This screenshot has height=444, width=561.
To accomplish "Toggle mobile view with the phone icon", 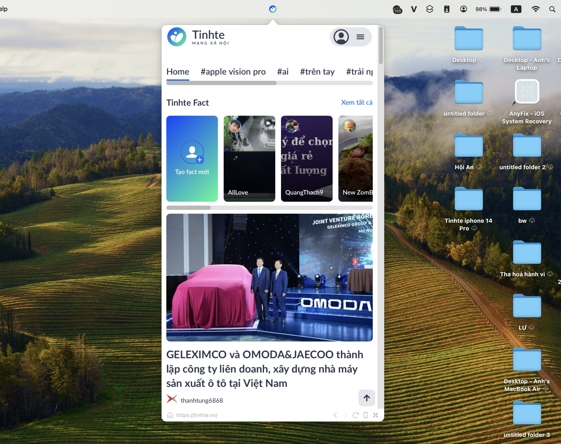I will (x=365, y=415).
